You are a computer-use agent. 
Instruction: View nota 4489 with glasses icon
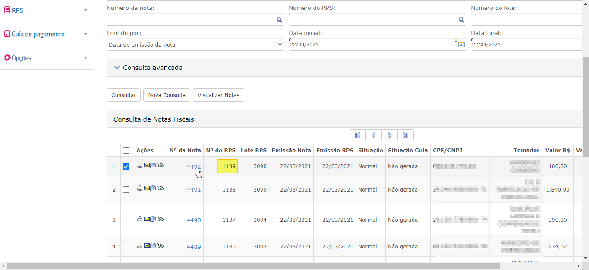(160, 245)
